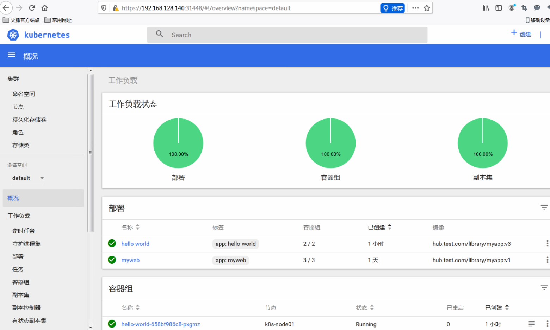Viewport: 550px width, 330px height.
Task: Click the insecure connection lock icon
Action: pos(115,8)
